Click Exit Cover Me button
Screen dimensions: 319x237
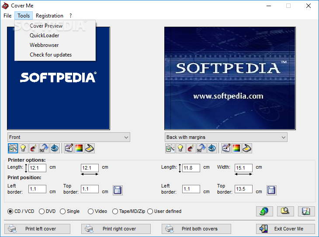tap(285, 229)
